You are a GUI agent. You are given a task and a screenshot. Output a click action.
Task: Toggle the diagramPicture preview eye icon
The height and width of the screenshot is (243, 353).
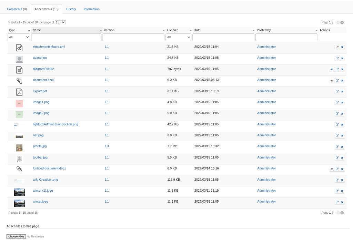click(332, 69)
